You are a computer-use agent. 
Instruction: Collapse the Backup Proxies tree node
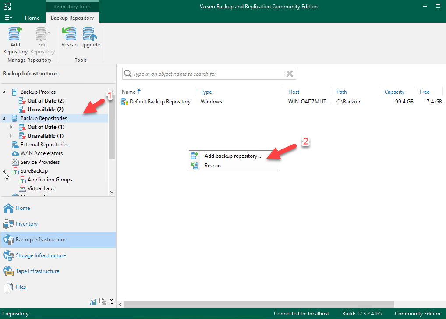pos(5,92)
